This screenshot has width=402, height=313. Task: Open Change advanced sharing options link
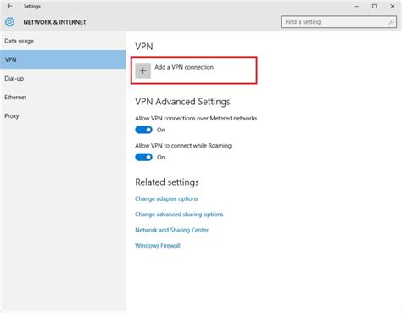(x=179, y=215)
